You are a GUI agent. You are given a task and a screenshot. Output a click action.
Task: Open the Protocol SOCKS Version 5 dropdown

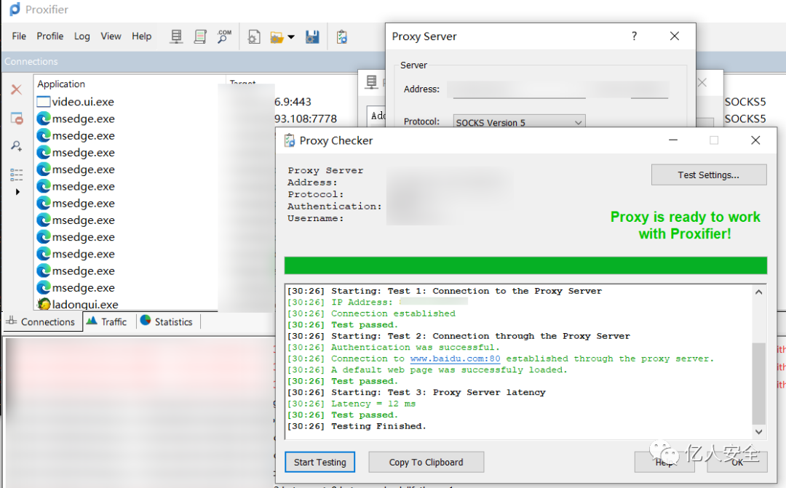point(520,122)
